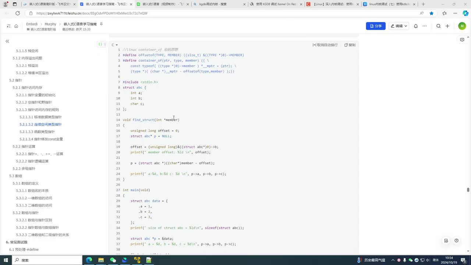This screenshot has width=471, height=265.
Task: Jump to outline item 5.3.2.1 数组与指针区别
Action: (34, 220)
